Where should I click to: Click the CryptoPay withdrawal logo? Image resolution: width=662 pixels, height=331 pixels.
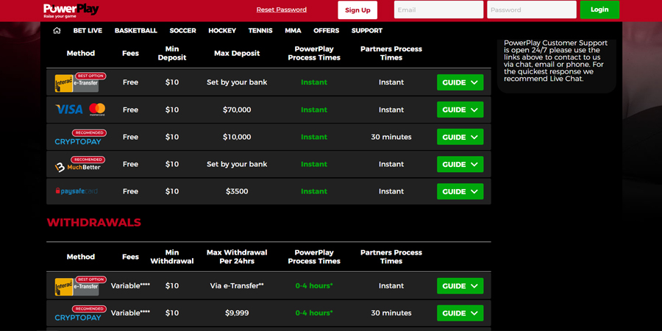(x=78, y=315)
